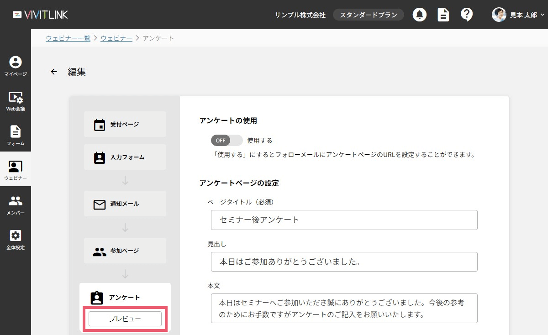This screenshot has height=335, width=548.
Task: Click the contact icon on 入力フォーム
Action: [100, 157]
